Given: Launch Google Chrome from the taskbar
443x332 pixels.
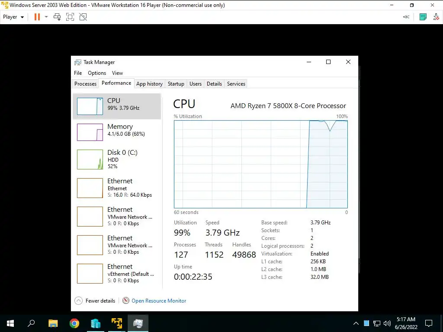Looking at the screenshot, I should 74,323.
